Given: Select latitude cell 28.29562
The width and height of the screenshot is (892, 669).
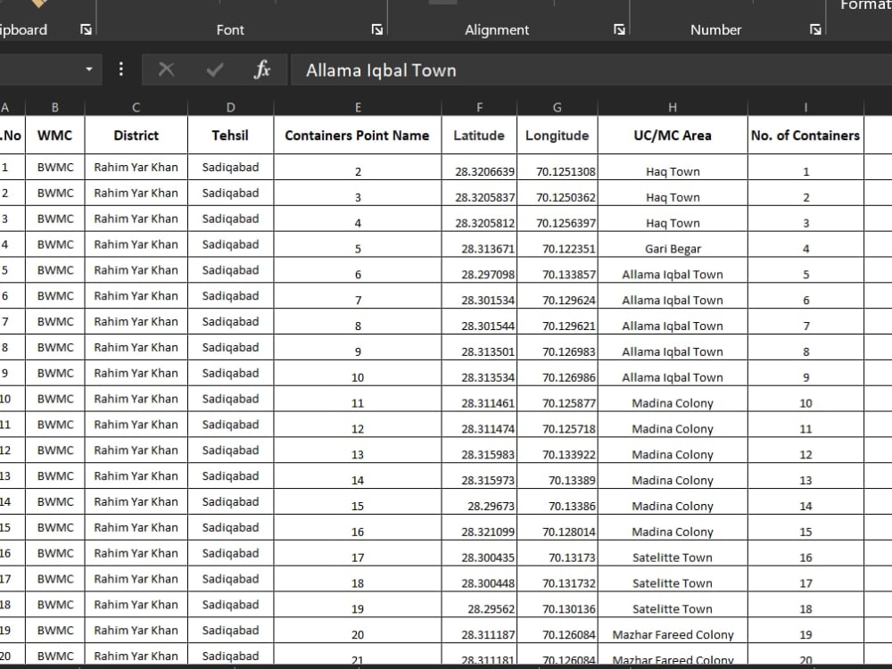Looking at the screenshot, I should point(480,605).
